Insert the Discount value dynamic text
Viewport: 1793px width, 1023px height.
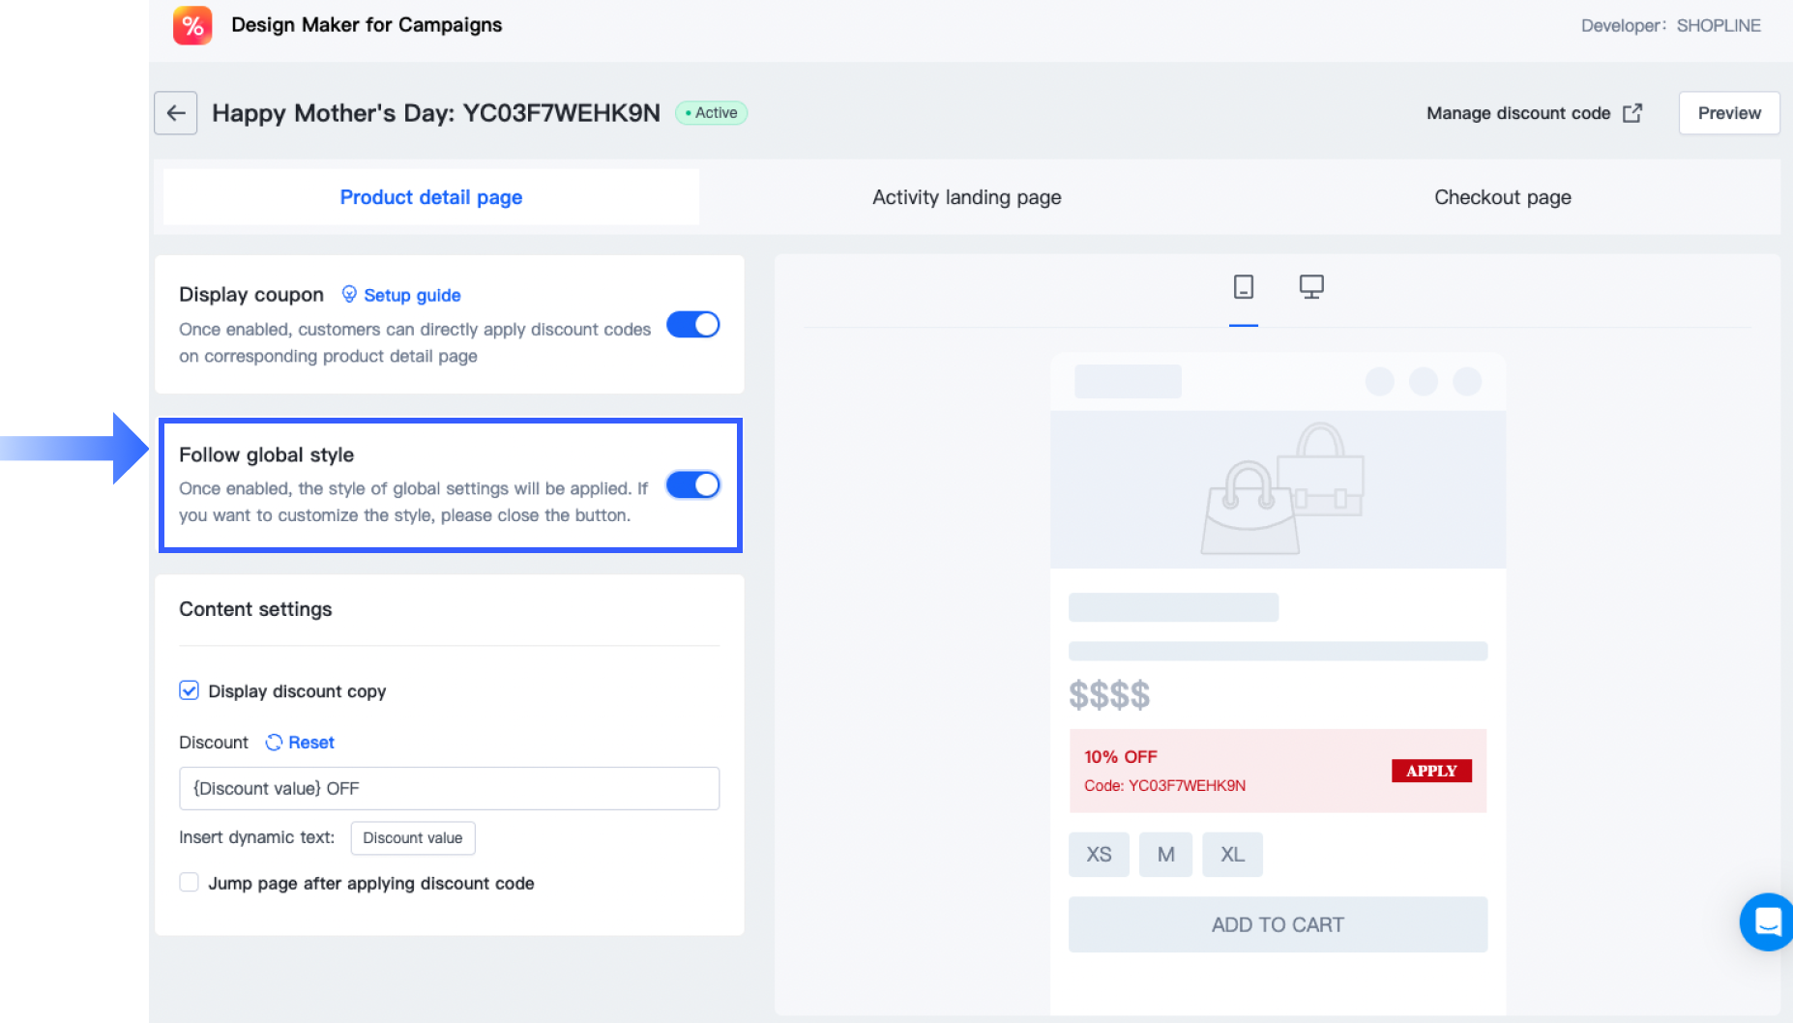click(412, 837)
